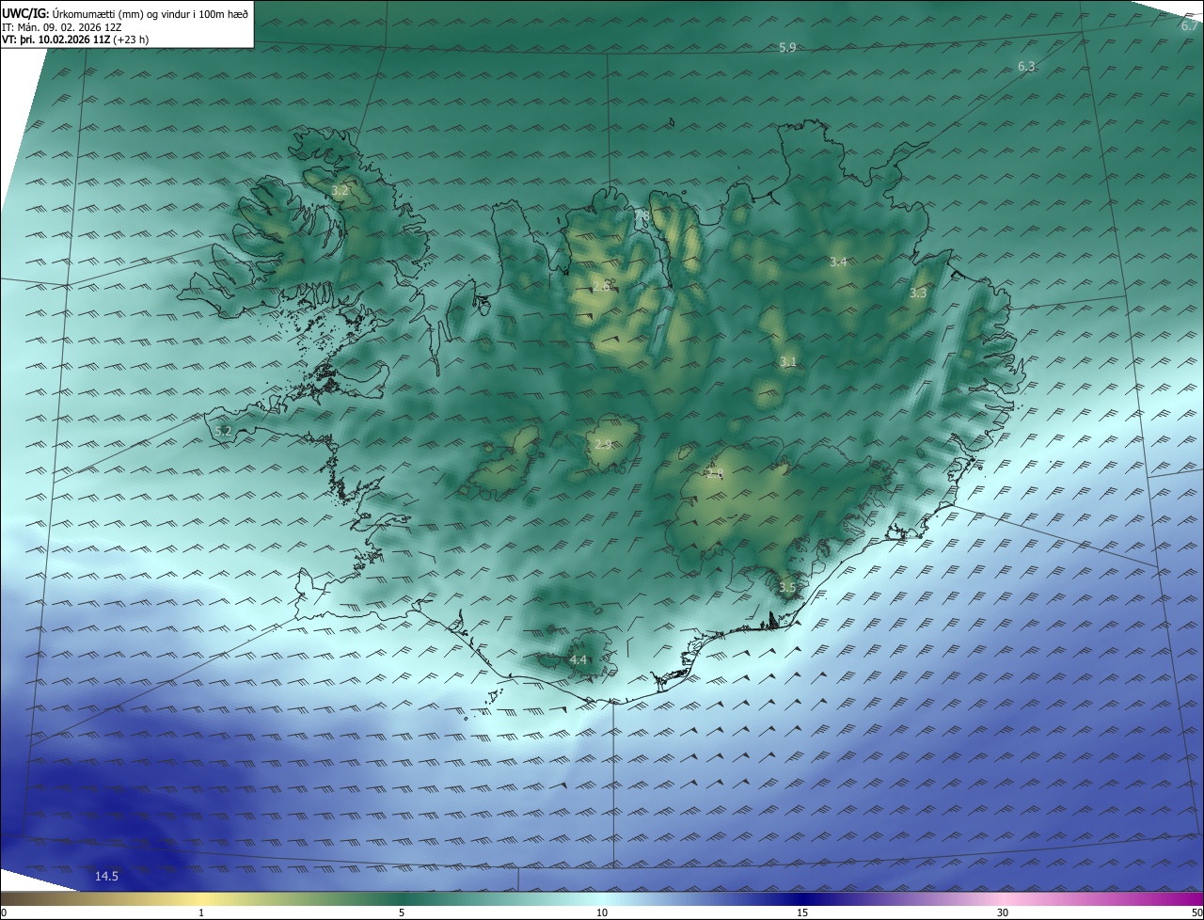The image size is (1204, 920).
Task: Click the map value 3.3
Action: pos(918,293)
